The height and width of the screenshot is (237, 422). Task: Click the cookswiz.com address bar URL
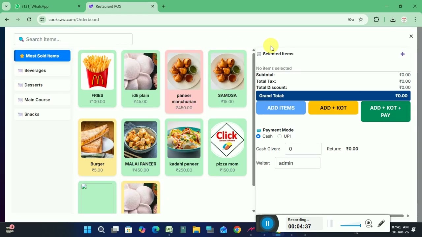[x=74, y=19]
